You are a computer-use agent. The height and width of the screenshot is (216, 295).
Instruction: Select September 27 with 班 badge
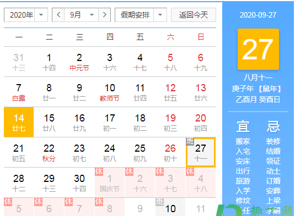pyautogui.click(x=201, y=152)
